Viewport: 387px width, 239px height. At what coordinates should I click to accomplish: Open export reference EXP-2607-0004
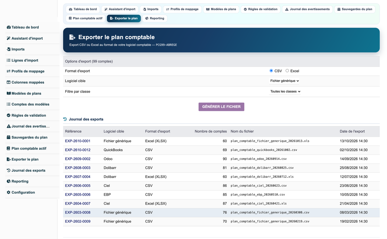coord(78,177)
